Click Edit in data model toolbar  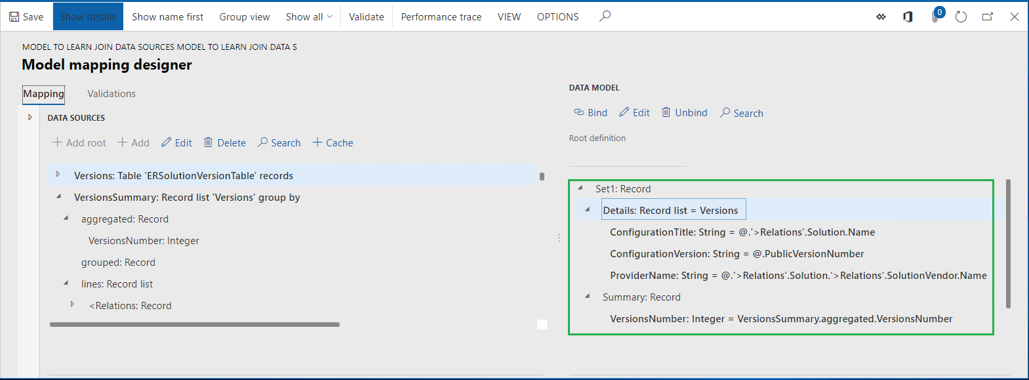coord(634,113)
